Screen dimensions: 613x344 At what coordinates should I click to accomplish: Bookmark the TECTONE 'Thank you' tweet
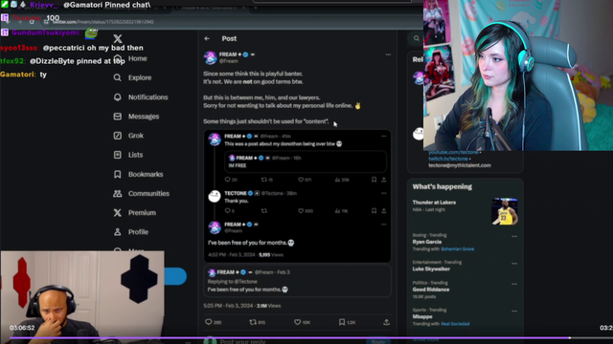click(374, 210)
